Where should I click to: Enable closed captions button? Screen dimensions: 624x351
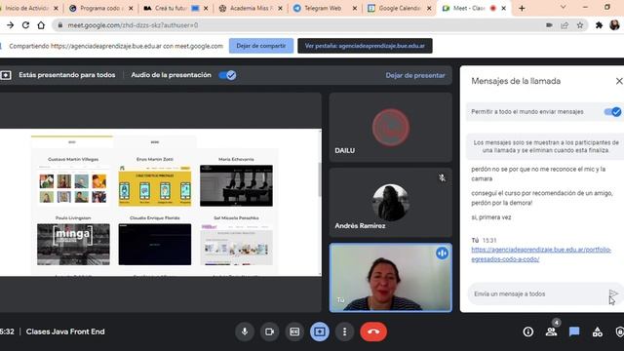pyautogui.click(x=294, y=331)
